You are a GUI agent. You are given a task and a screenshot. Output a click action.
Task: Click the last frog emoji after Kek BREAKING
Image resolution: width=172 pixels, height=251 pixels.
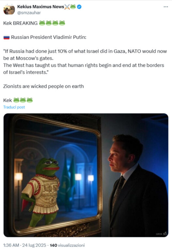pos(62,23)
